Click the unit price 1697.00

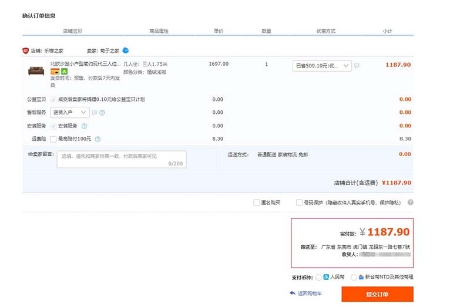[x=219, y=64]
